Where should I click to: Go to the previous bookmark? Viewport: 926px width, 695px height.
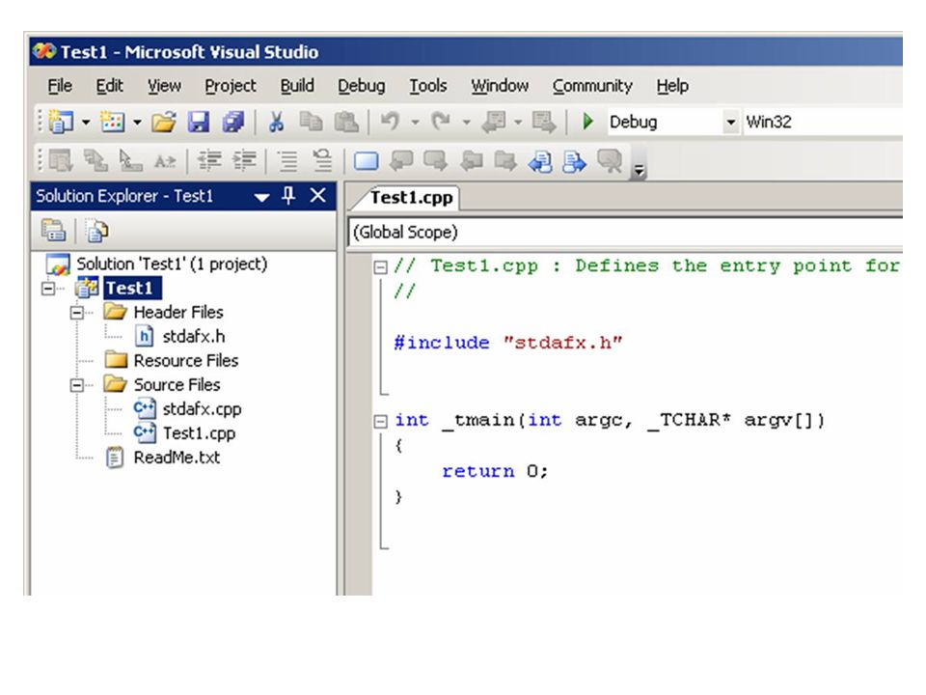(401, 161)
